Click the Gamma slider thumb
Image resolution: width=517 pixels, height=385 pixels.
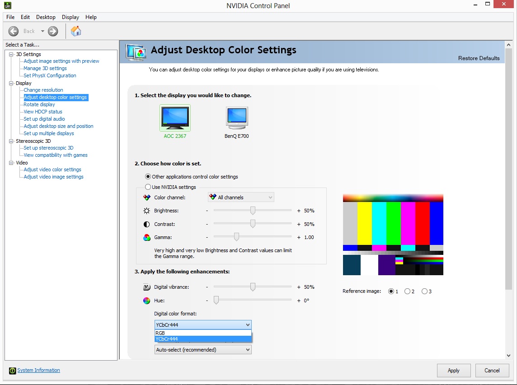(236, 237)
